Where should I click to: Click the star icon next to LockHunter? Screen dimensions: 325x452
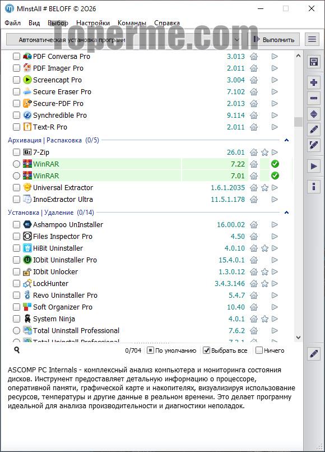tap(264, 284)
